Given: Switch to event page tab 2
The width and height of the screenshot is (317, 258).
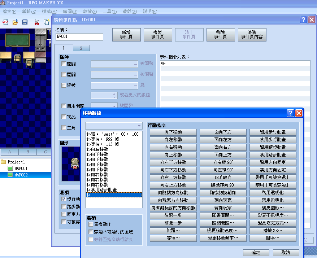Looking at the screenshot, I should click(81, 48).
